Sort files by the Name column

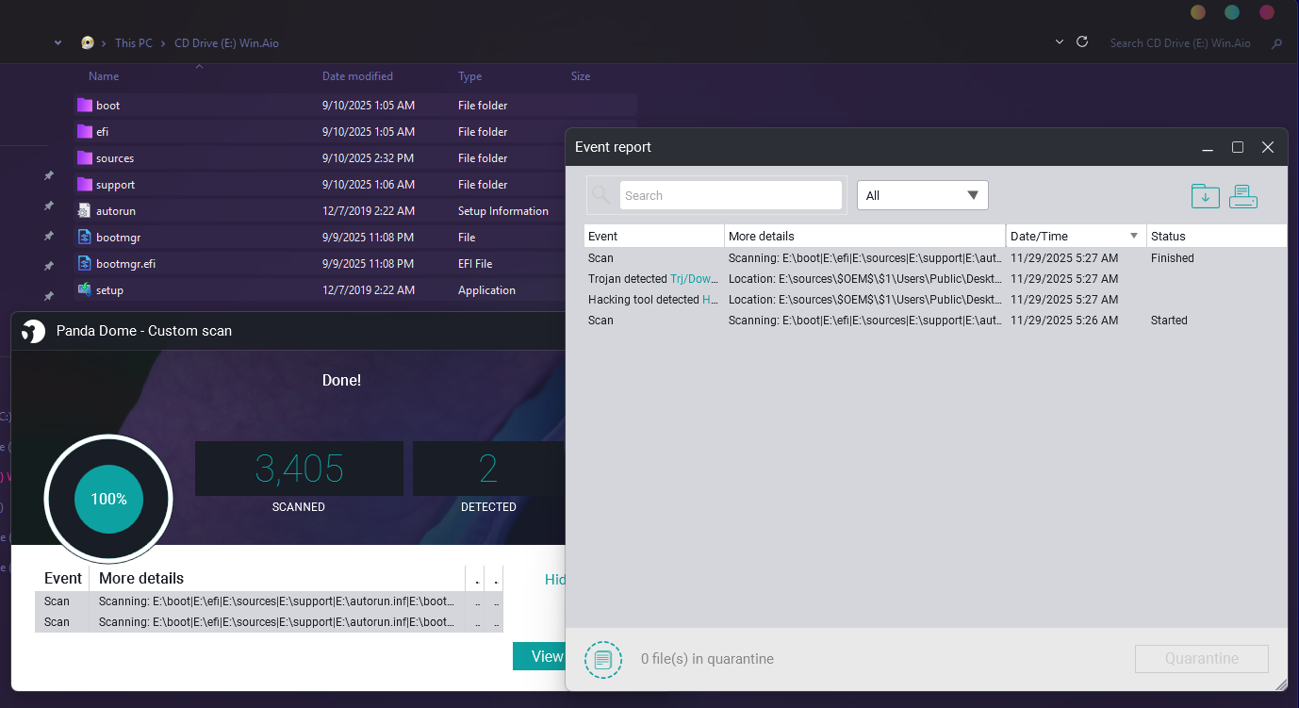(104, 76)
